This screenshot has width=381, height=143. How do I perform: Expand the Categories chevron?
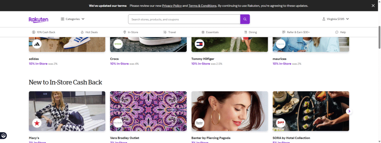83,19
